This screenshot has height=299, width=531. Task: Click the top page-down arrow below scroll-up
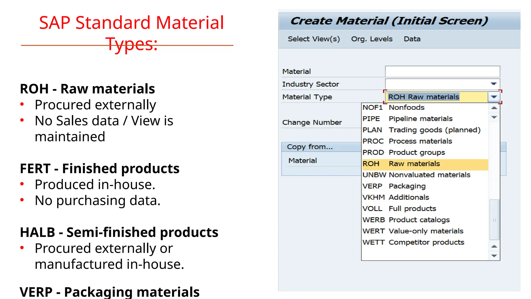pyautogui.click(x=494, y=117)
